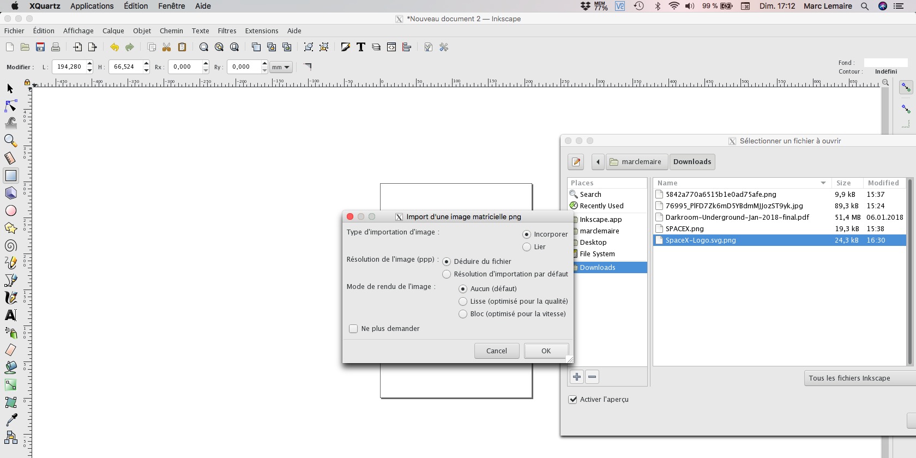Activate the tweak sculpt tool
This screenshot has height=458, width=916.
click(x=10, y=123)
